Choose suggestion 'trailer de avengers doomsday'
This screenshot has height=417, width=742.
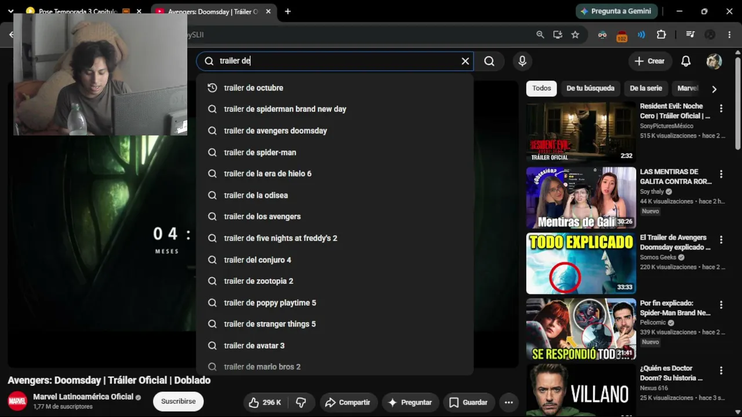[x=335, y=131]
